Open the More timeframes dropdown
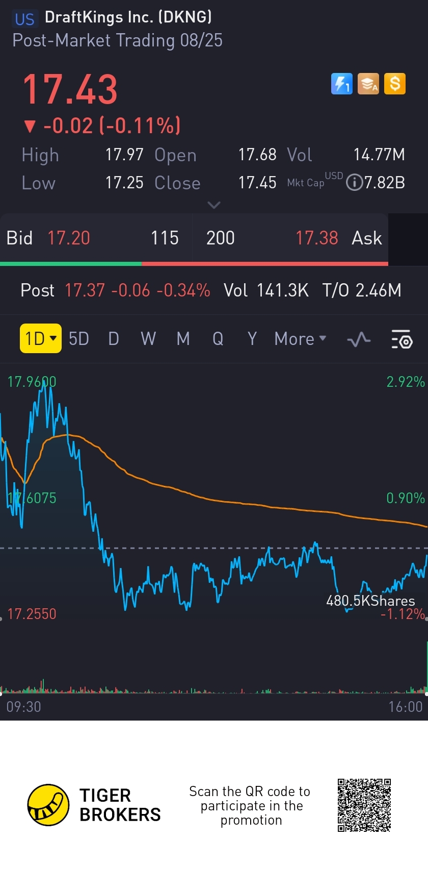 click(300, 339)
